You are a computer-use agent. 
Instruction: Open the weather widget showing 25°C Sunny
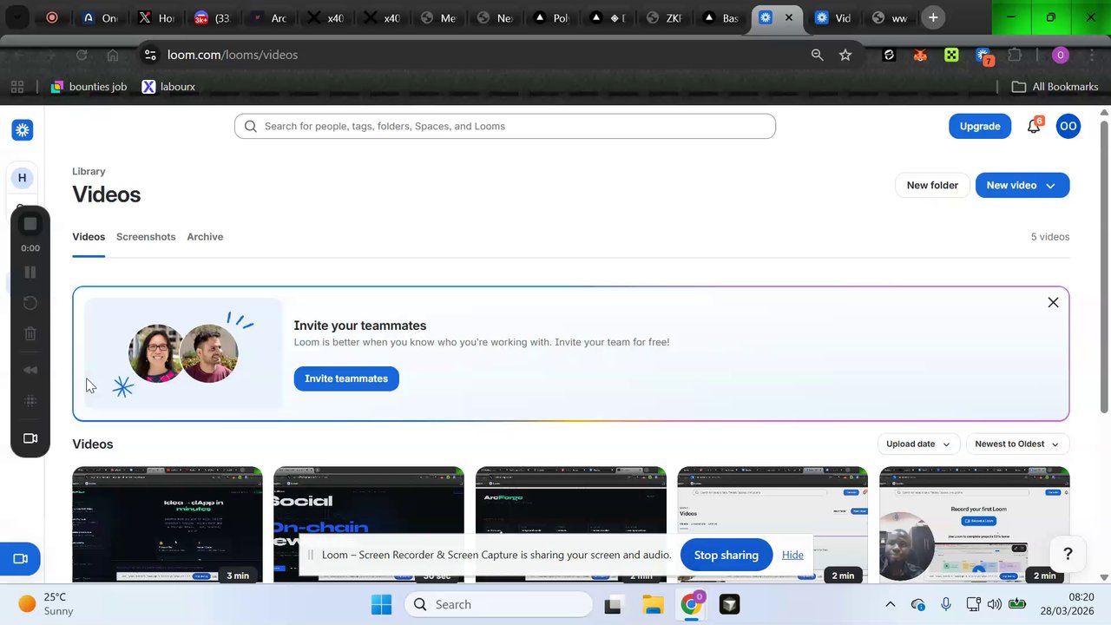[x=45, y=604]
